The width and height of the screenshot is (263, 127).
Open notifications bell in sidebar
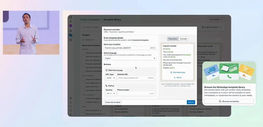pos(71,102)
